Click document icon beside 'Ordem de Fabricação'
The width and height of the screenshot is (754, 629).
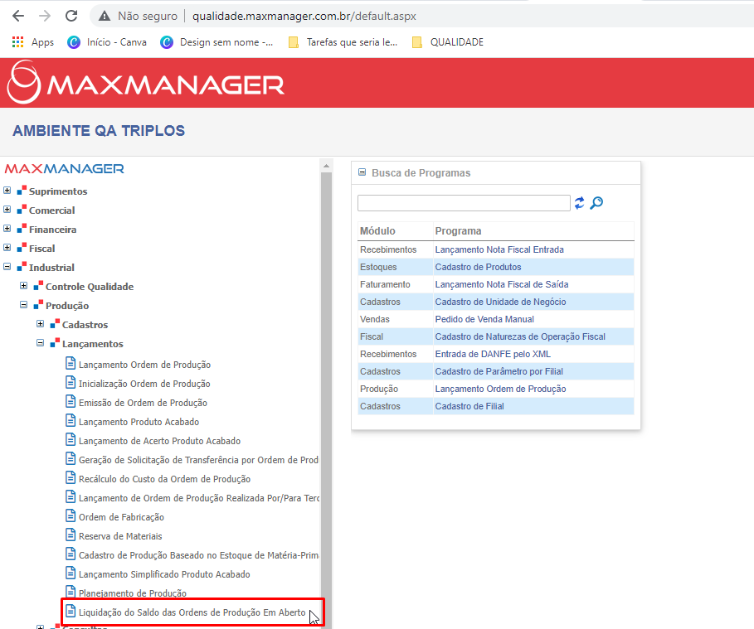click(71, 515)
